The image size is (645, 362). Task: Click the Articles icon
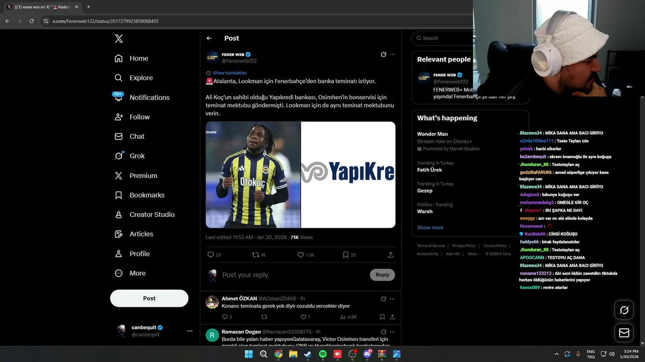point(118,234)
